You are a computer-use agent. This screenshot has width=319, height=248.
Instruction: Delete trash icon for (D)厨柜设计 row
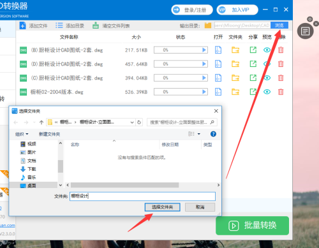click(x=281, y=64)
